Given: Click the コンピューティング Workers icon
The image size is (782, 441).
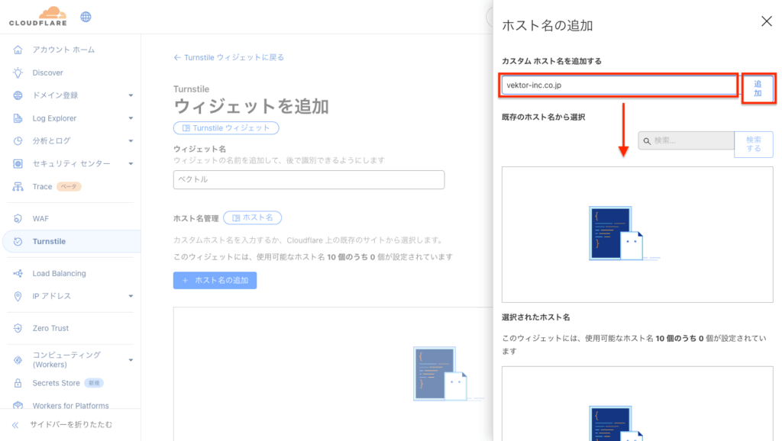Looking at the screenshot, I should pyautogui.click(x=18, y=360).
